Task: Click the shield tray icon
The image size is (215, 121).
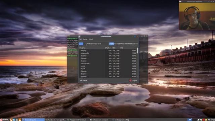Action: coord(201,120)
